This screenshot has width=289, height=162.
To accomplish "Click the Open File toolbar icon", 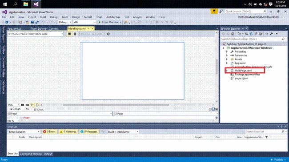I will 28,22.
